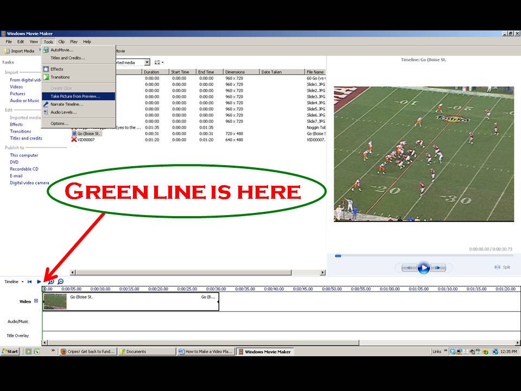Image resolution: width=521 pixels, height=391 pixels.
Task: Switch to Documents taskbar window
Action: coord(147,351)
